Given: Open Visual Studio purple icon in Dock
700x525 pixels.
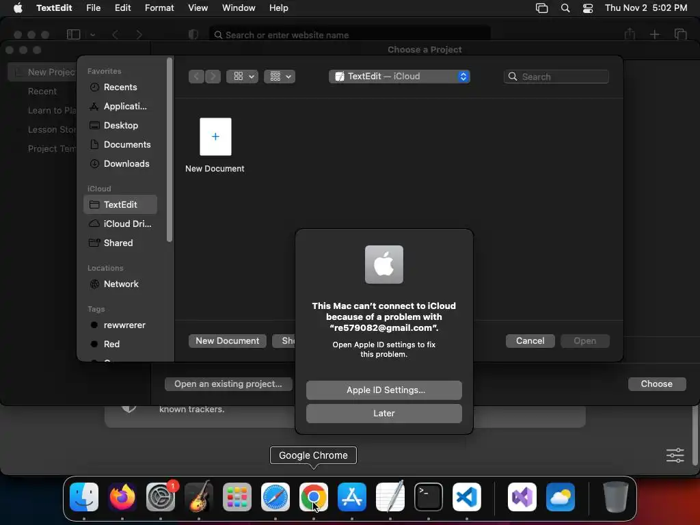Looking at the screenshot, I should (522, 497).
